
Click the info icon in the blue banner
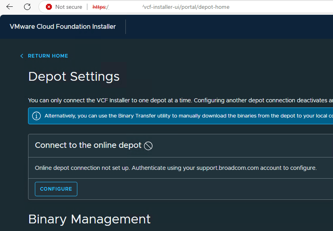[x=36, y=116]
